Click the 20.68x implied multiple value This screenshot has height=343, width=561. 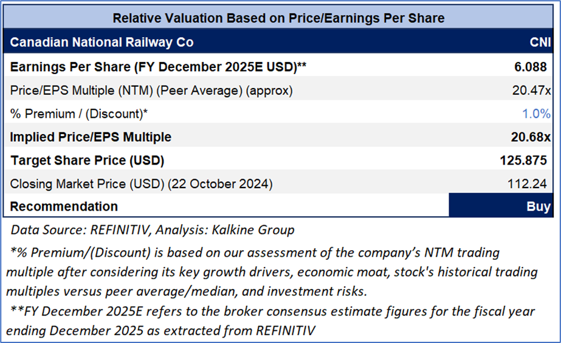[x=531, y=137]
